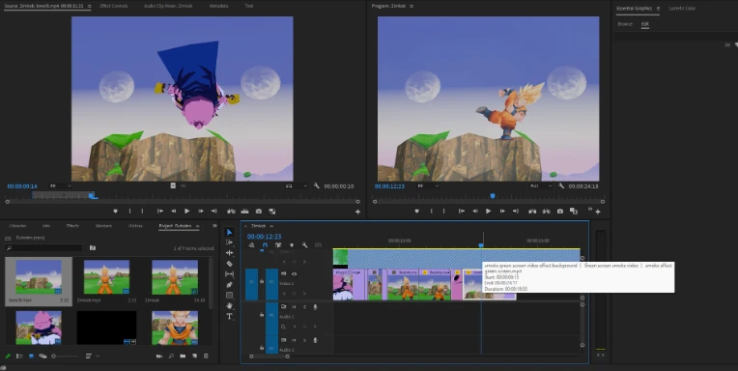Select the Razor tool
The image size is (738, 371).
tap(229, 264)
